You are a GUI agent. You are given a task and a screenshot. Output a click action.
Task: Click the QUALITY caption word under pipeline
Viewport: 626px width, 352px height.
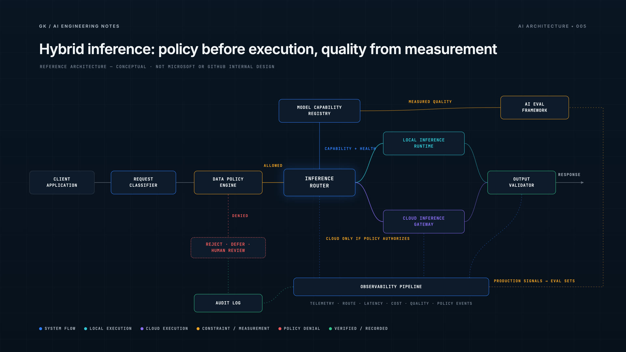click(x=420, y=303)
